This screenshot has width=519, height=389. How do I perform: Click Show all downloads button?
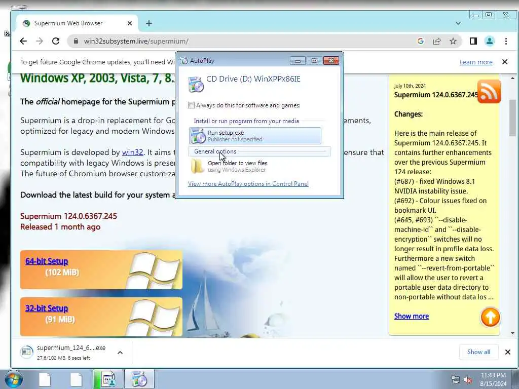(478, 352)
